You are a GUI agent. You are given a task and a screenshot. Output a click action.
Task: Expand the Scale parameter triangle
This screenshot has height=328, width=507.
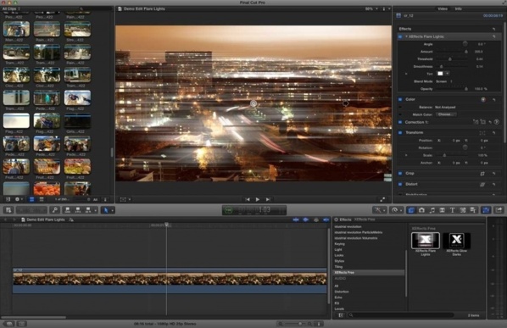(x=406, y=155)
